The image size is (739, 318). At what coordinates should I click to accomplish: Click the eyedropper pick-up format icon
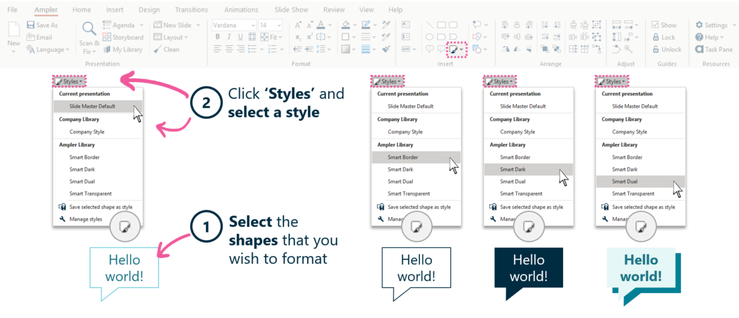(386, 25)
